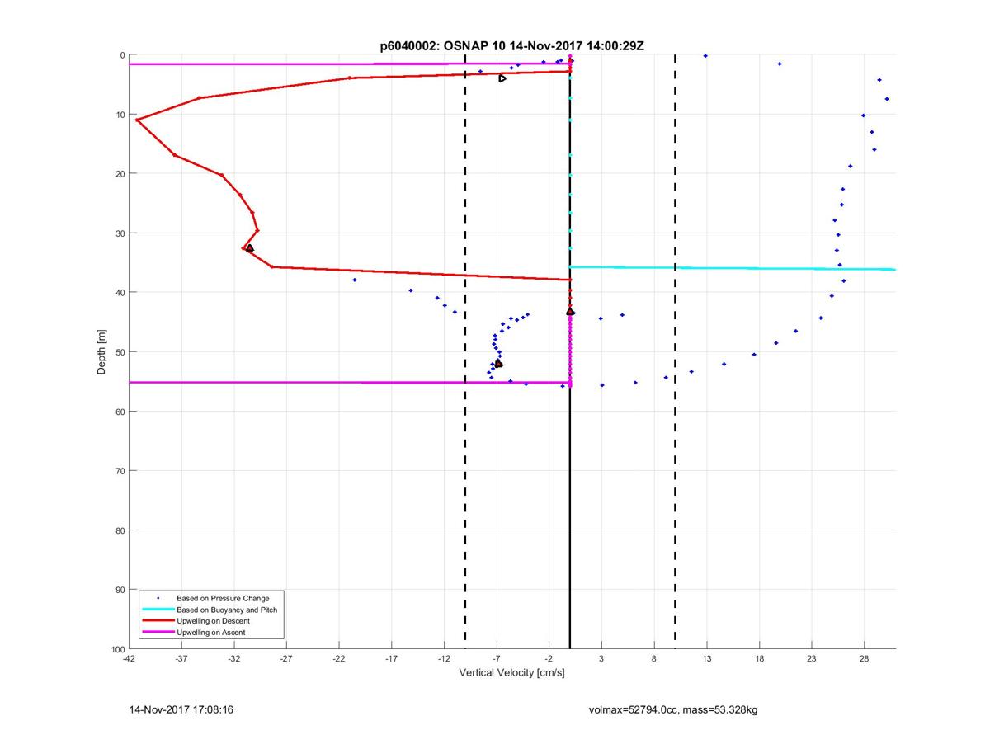The image size is (990, 730).
Task: Click the blue dot marker in legend
Action: point(158,598)
